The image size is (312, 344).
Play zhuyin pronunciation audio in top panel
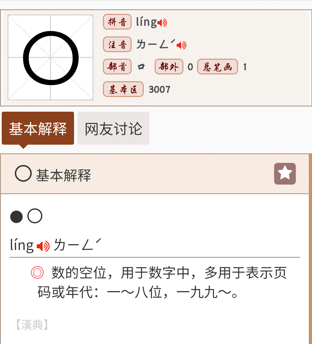(182, 45)
